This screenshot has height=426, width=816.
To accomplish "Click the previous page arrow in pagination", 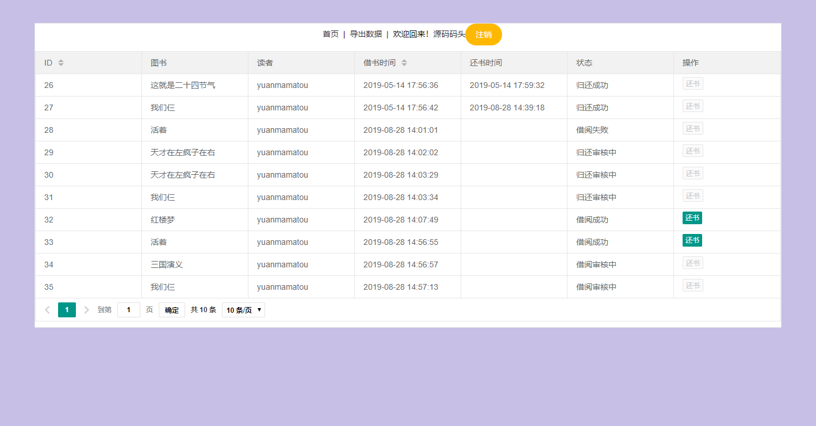I will tap(47, 309).
